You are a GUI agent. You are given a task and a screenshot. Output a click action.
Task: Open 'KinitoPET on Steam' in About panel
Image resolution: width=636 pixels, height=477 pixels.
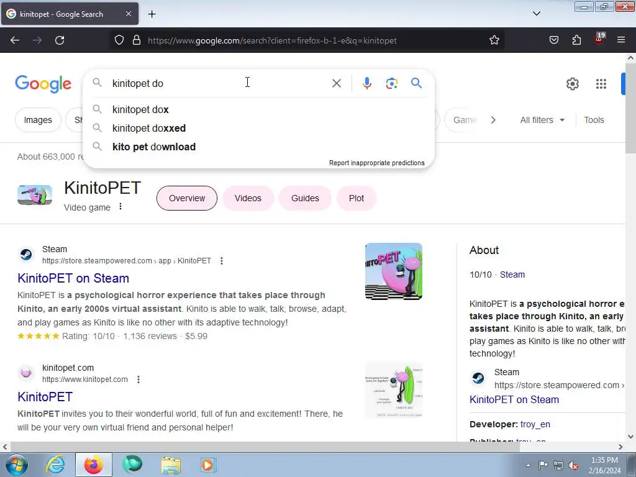[514, 399]
